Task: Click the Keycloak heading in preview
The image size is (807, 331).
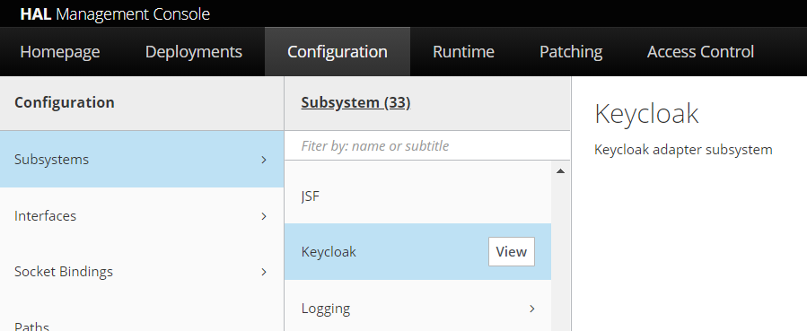Action: point(646,114)
